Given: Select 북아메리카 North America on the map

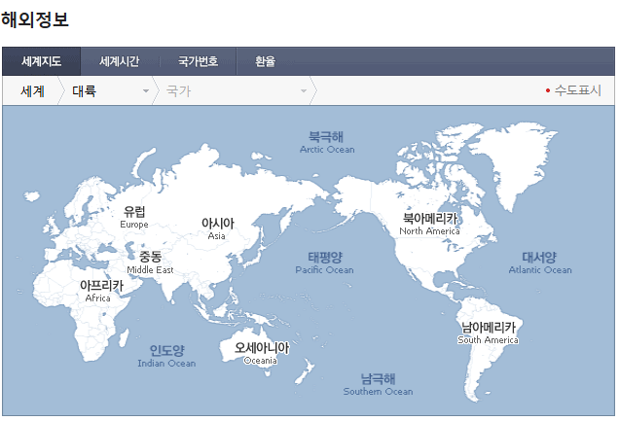Looking at the screenshot, I should (x=430, y=224).
